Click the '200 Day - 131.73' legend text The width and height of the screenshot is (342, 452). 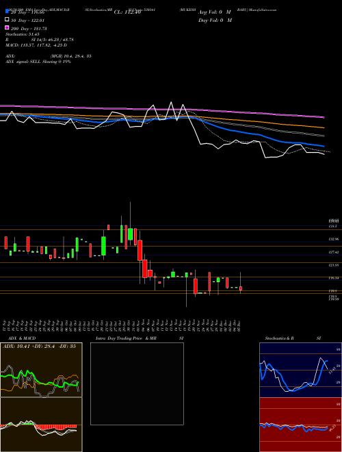29,29
